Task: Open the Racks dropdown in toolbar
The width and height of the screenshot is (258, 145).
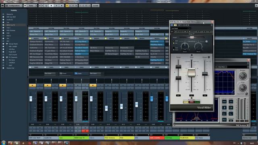Action: tap(31, 6)
